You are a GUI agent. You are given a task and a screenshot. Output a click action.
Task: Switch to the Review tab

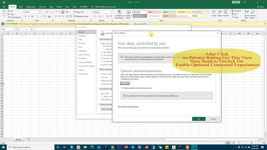point(59,7)
